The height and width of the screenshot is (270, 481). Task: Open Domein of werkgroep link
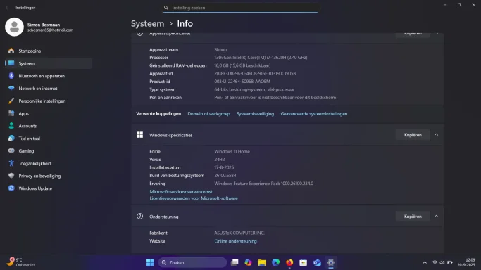pyautogui.click(x=208, y=114)
